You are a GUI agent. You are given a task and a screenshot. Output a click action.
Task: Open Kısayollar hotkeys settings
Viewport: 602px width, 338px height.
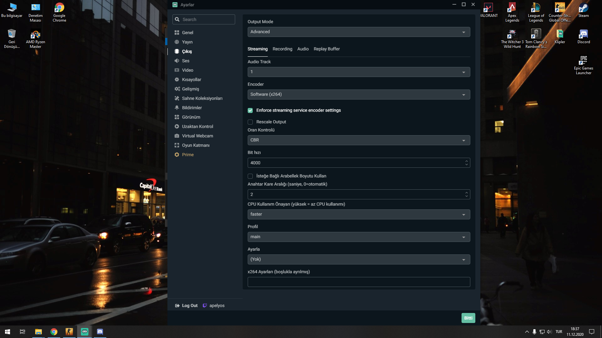pos(191,79)
